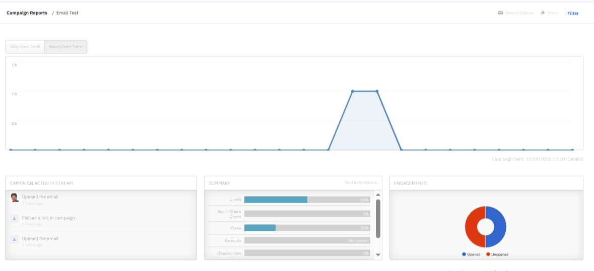Open campaign Details link under the chart
Viewport: 594px width, 271px height.
point(574,159)
